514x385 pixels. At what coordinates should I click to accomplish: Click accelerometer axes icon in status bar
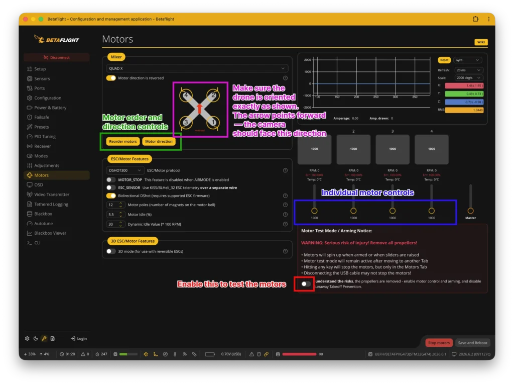(x=156, y=354)
